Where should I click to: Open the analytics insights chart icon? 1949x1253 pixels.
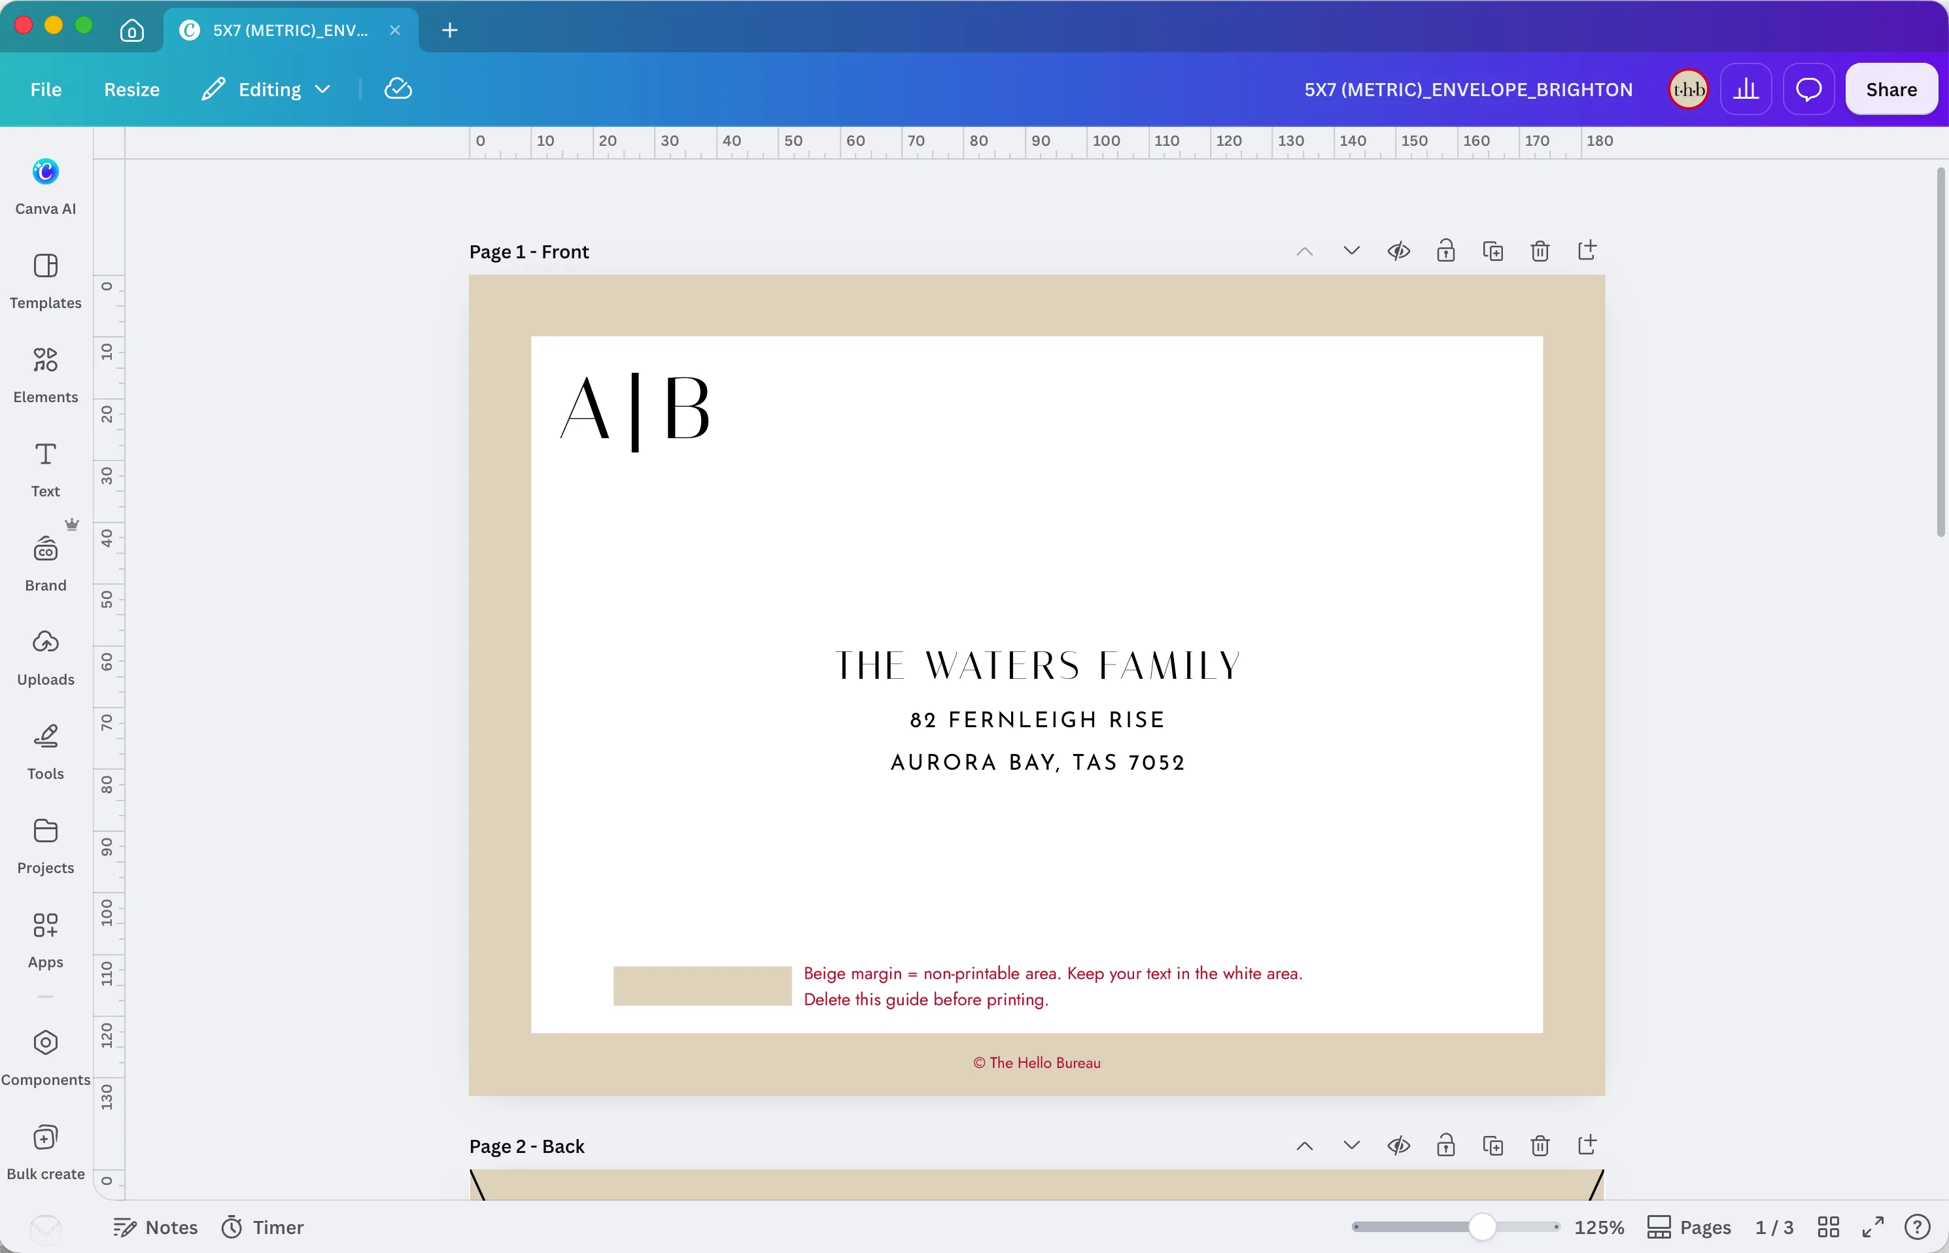click(1746, 89)
